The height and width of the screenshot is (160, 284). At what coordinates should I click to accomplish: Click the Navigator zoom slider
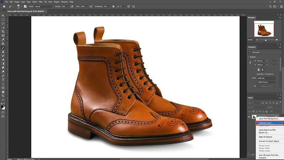click(266, 40)
